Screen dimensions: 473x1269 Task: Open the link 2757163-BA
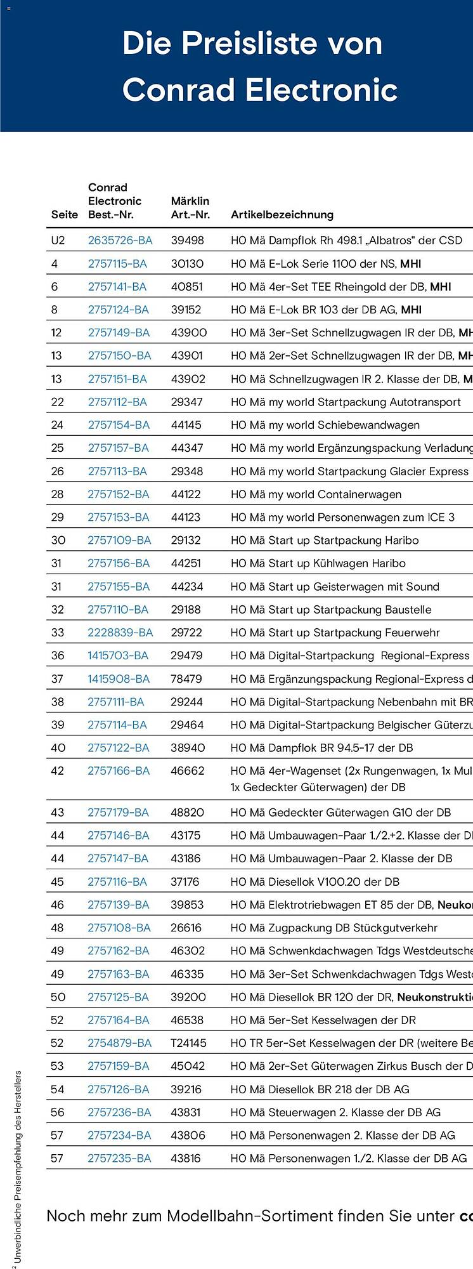pos(119,974)
